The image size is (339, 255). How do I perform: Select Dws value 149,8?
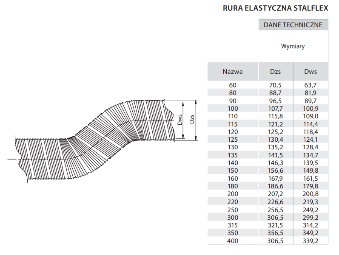click(x=311, y=171)
